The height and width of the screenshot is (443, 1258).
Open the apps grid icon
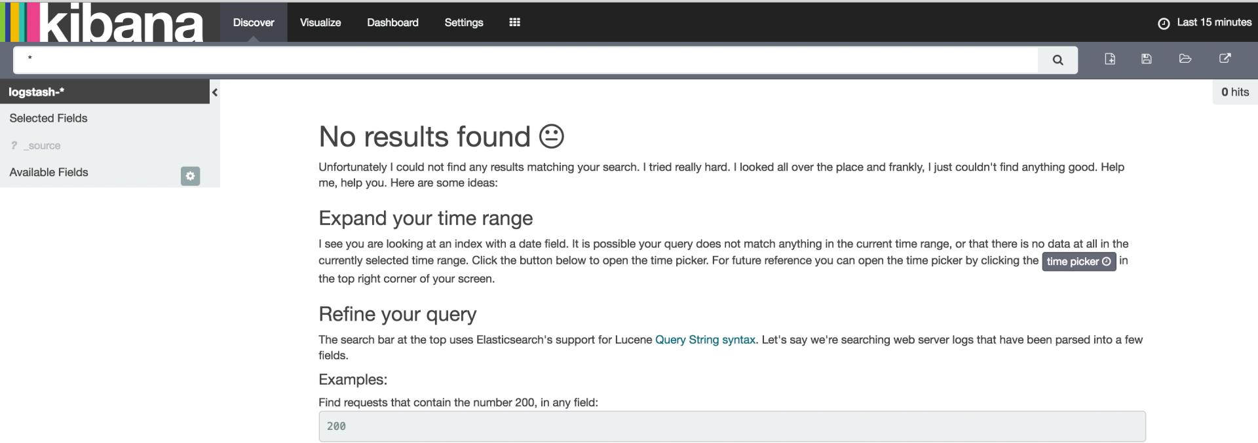point(514,22)
